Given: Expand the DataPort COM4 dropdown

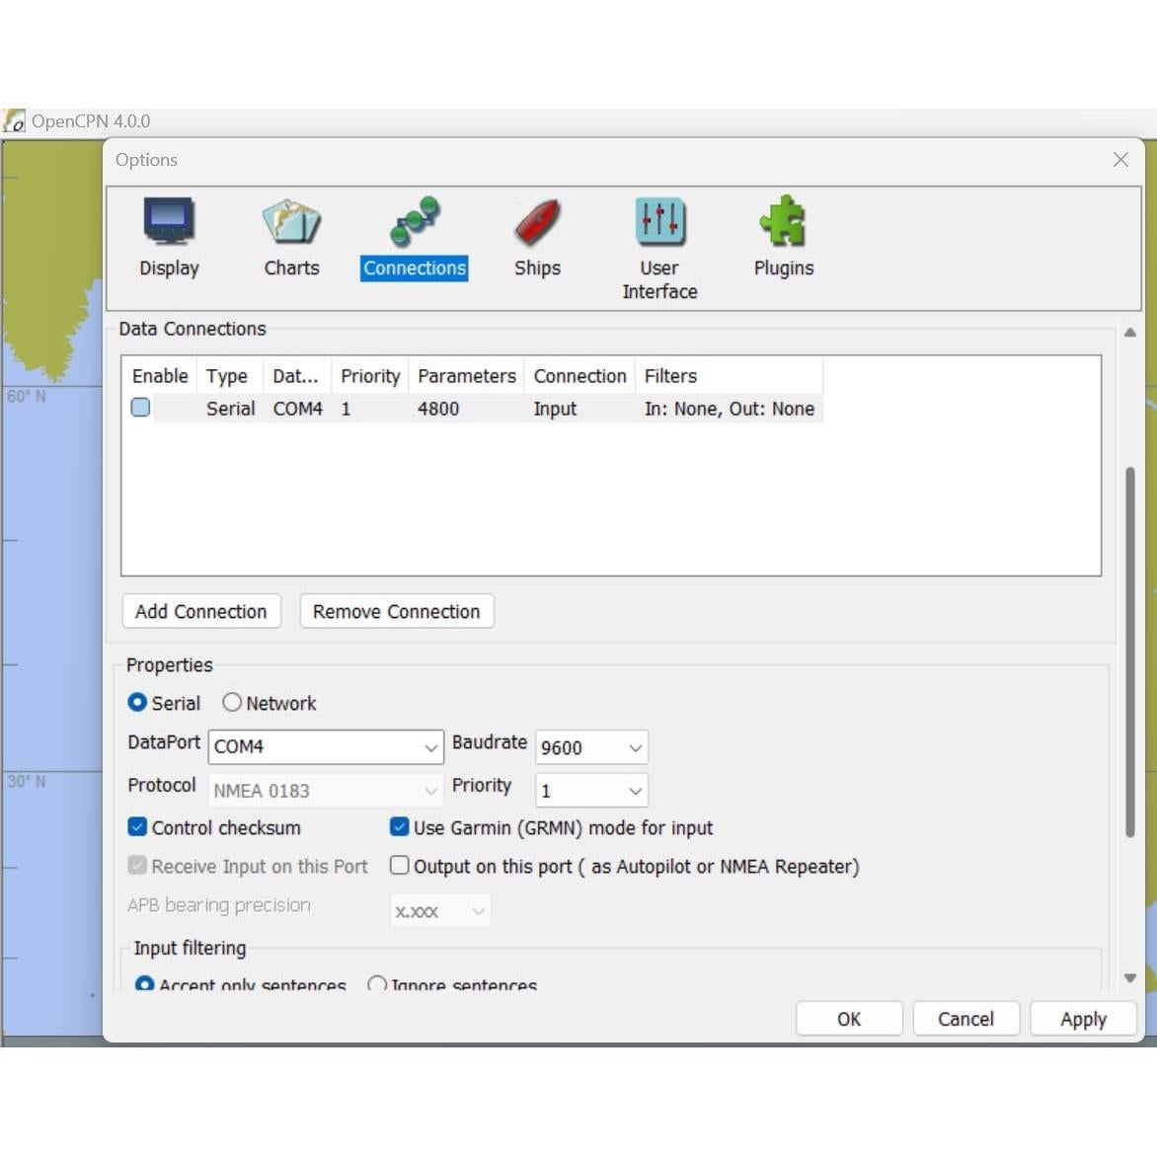Looking at the screenshot, I should [430, 747].
